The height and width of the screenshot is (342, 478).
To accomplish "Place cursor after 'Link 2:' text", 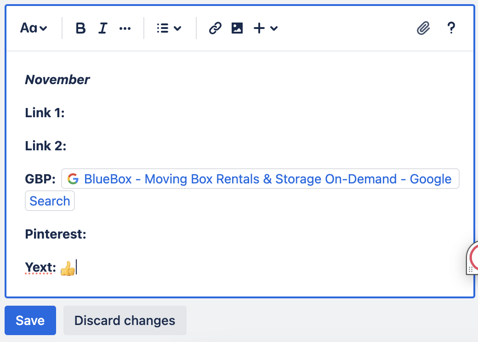I will tap(67, 146).
